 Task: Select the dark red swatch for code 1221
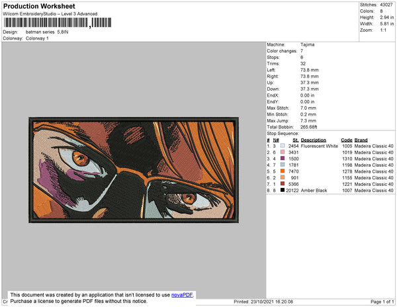pyautogui.click(x=283, y=184)
